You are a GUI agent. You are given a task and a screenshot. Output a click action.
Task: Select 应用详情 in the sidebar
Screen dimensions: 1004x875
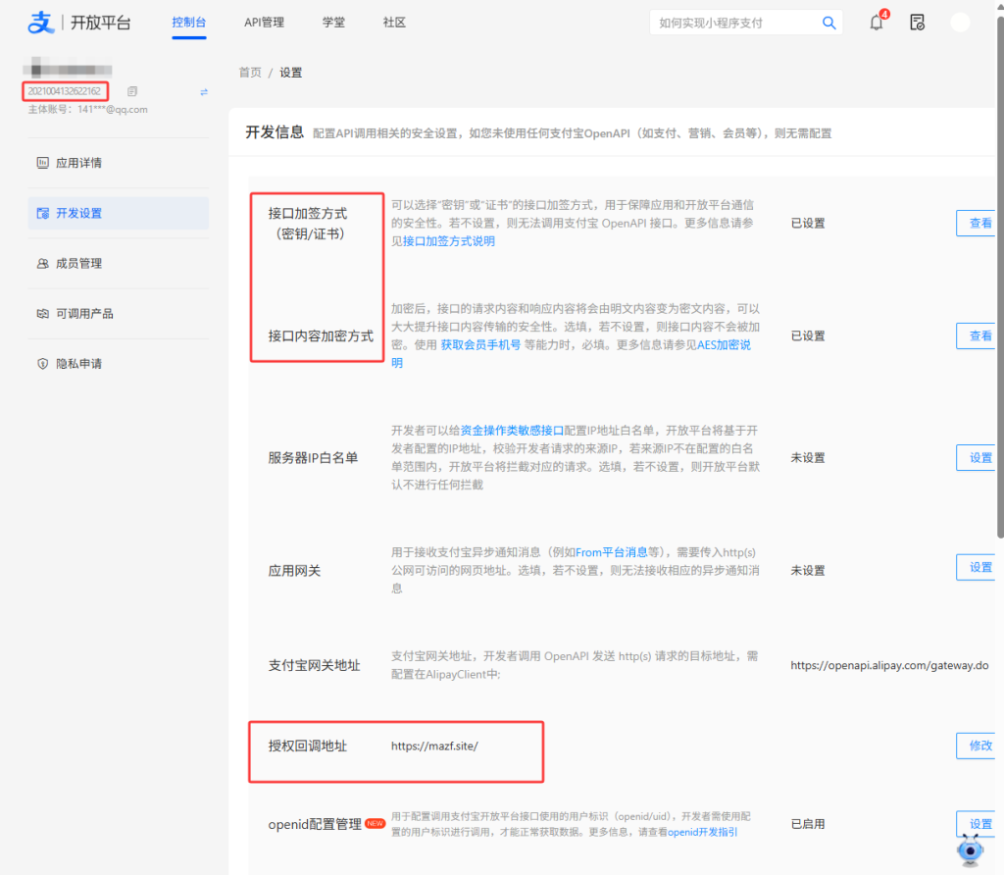click(119, 163)
